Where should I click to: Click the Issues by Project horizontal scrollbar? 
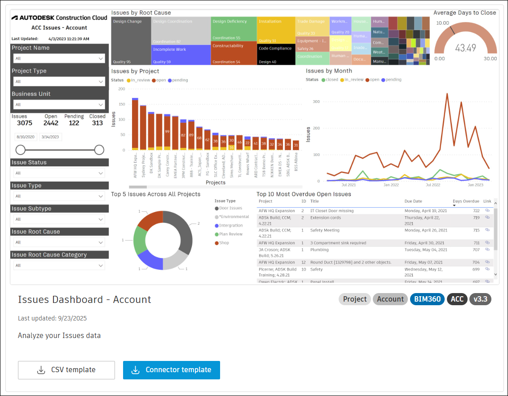(x=138, y=187)
